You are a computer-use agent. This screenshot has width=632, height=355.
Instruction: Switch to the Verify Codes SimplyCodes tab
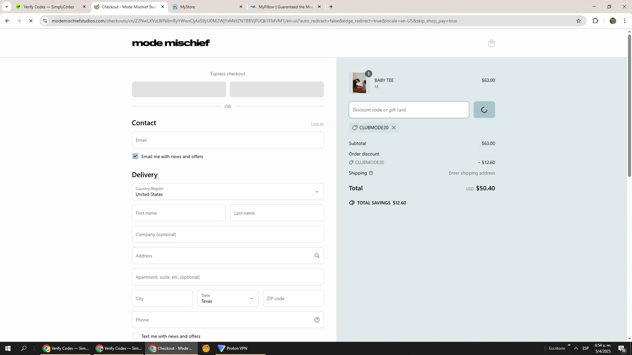tap(49, 7)
